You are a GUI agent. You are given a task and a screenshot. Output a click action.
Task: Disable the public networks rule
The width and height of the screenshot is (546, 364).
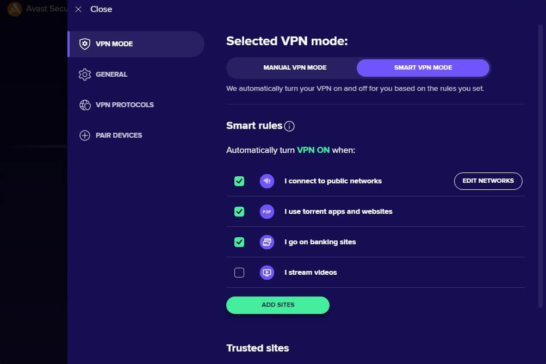239,181
